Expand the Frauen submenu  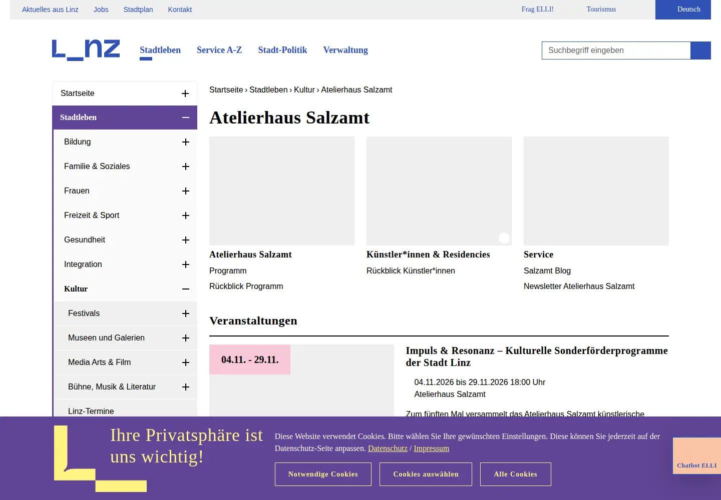(x=186, y=191)
